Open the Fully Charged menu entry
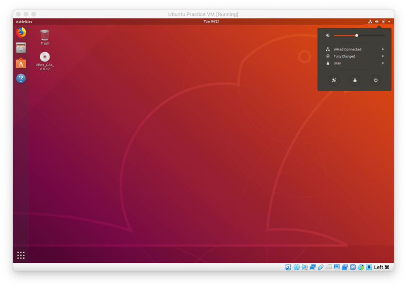 tap(355, 56)
